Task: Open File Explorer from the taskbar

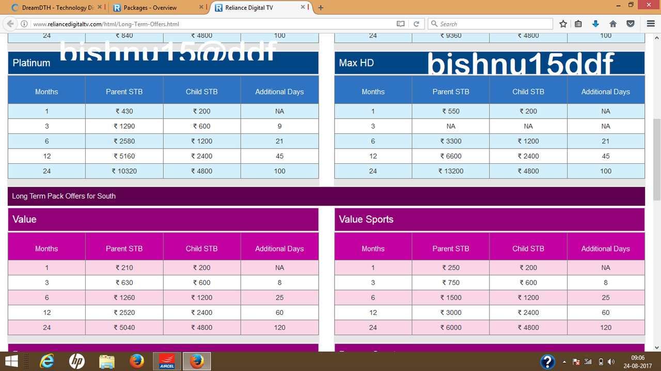Action: pyautogui.click(x=107, y=361)
